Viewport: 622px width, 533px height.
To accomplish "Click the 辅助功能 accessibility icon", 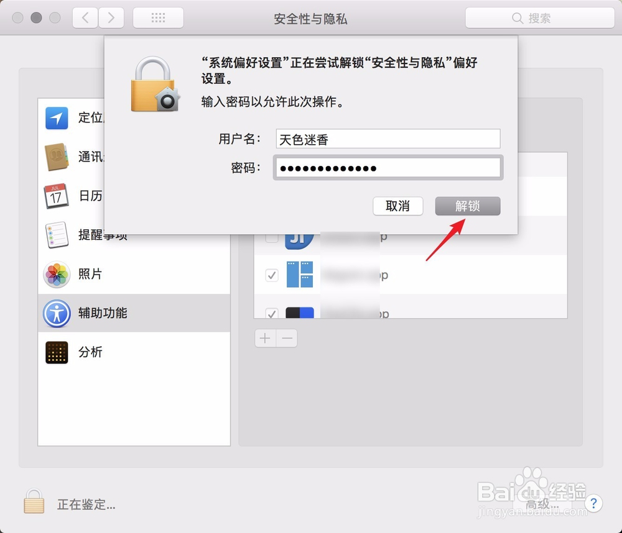I will coord(57,314).
